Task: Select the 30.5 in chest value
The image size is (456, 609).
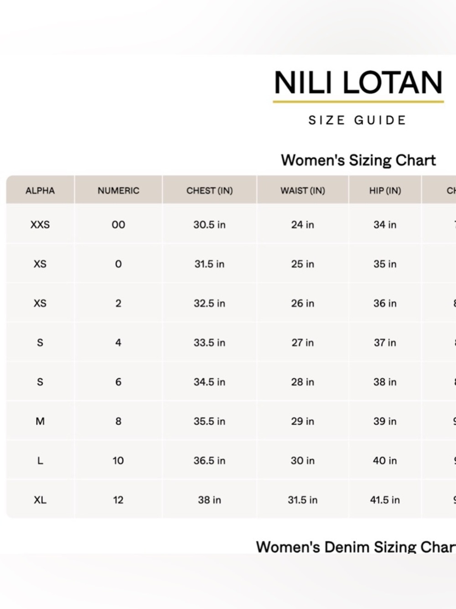Action: (x=209, y=225)
